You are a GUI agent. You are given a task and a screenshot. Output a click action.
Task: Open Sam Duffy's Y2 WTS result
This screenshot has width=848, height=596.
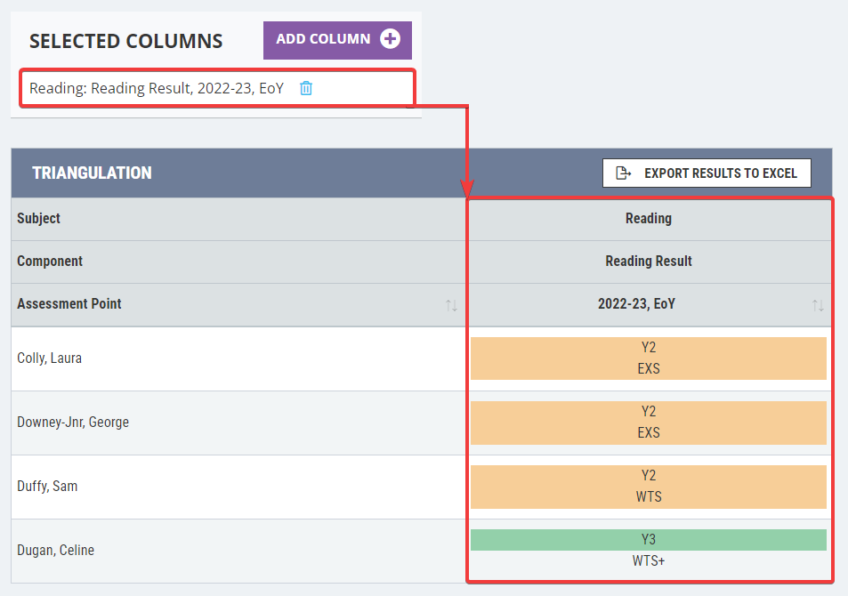click(648, 487)
